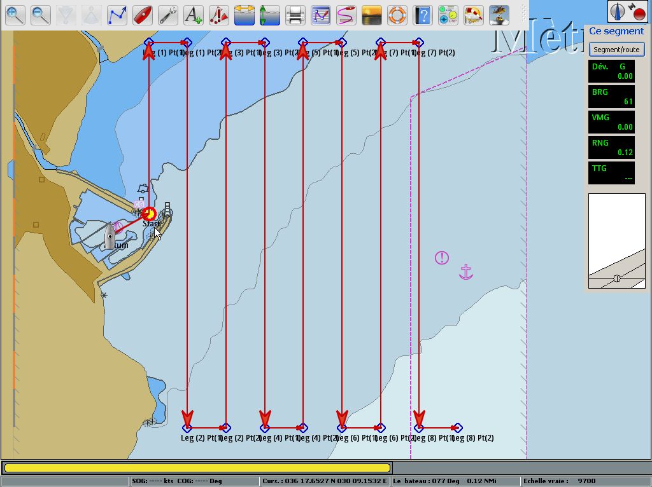The image size is (652, 487).
Task: Open the helicopter search and rescue plugin
Action: [499, 15]
